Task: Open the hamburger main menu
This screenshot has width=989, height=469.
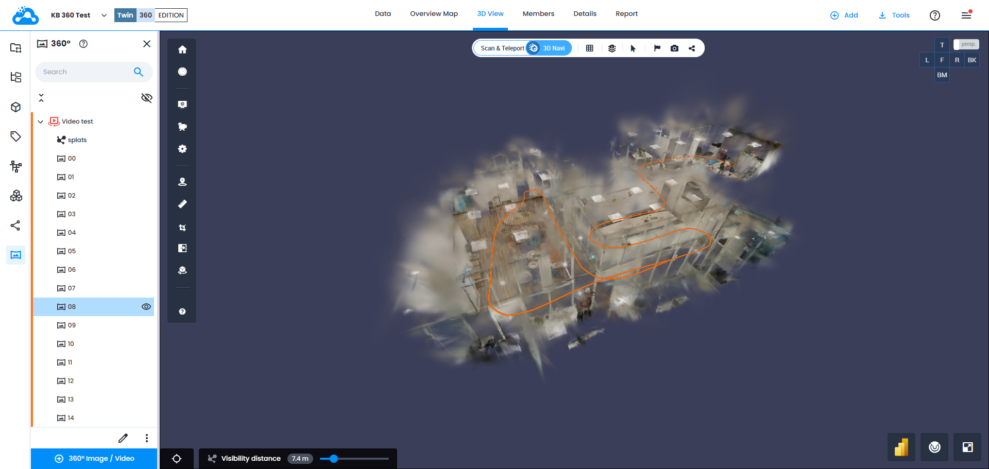Action: (966, 15)
